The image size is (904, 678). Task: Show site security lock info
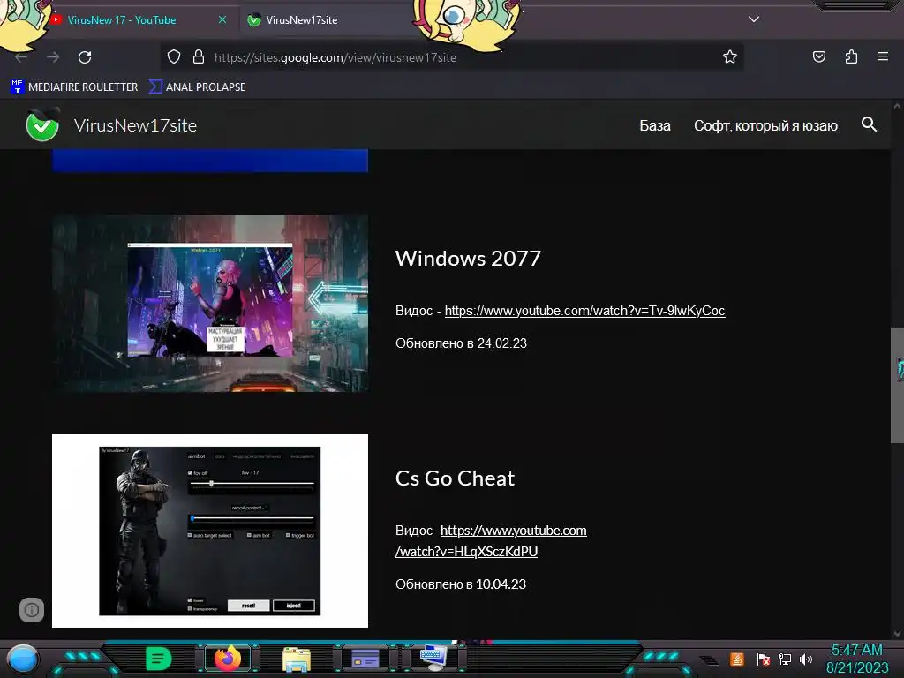click(x=199, y=56)
